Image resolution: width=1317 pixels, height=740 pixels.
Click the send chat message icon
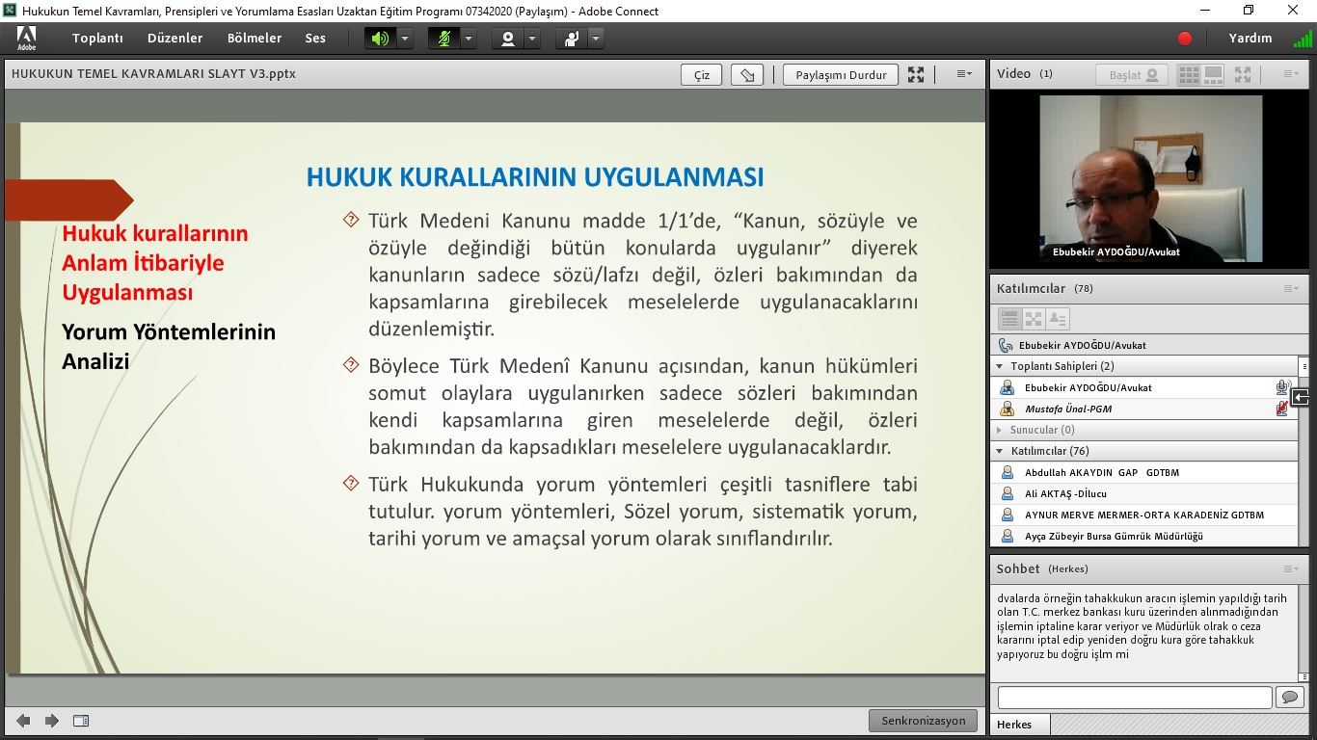[1289, 697]
